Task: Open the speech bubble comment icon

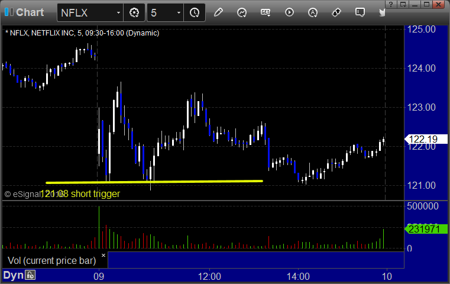Action: click(x=360, y=12)
